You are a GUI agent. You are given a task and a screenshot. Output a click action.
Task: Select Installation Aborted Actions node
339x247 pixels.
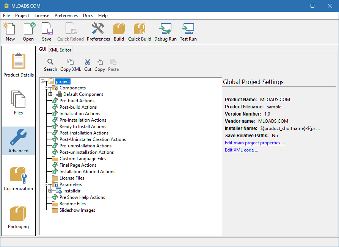click(x=87, y=172)
